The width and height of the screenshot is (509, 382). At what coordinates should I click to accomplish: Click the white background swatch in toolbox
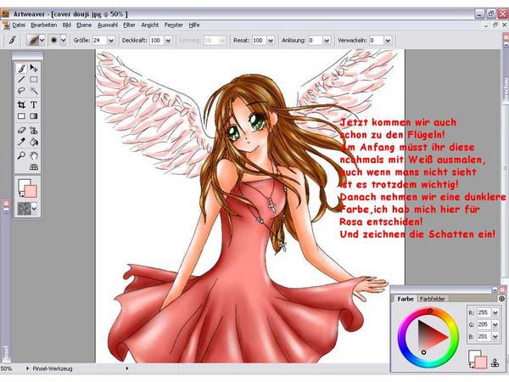tap(24, 184)
